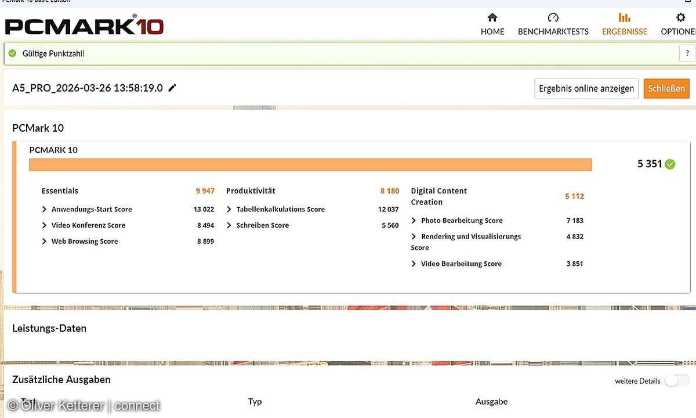Open Optionen via the gear icon
The width and height of the screenshot is (696, 418).
coord(680,17)
